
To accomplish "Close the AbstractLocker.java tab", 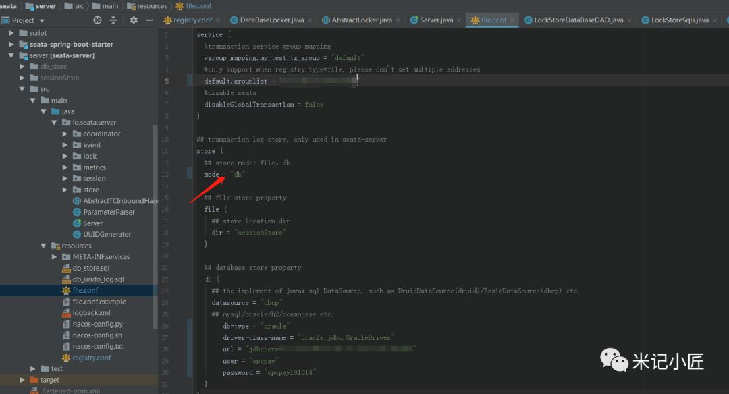I will click(398, 20).
